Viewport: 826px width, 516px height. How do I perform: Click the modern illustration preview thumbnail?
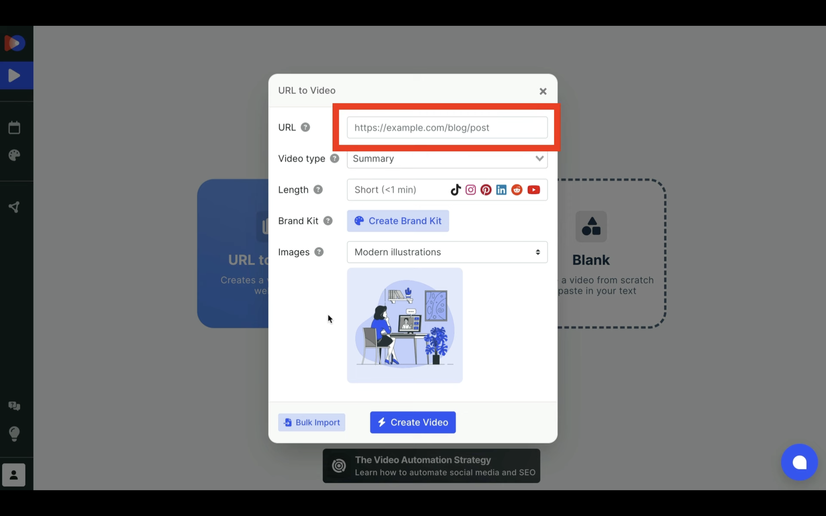point(405,325)
